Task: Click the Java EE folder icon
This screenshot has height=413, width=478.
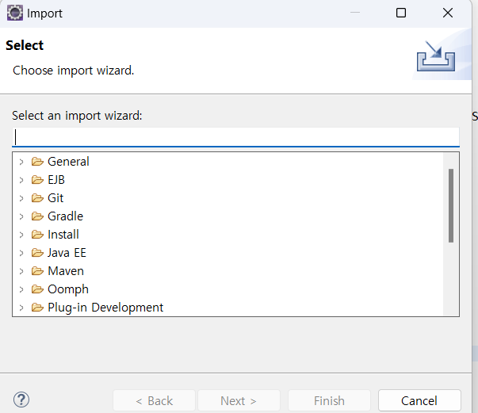Action: click(x=37, y=253)
